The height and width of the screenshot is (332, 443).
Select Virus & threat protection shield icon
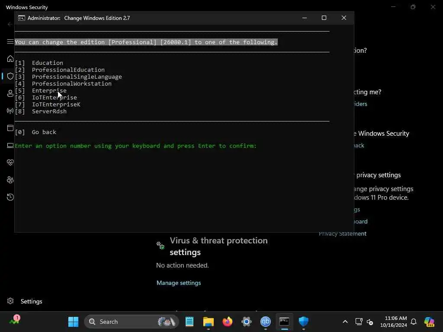[x=10, y=76]
